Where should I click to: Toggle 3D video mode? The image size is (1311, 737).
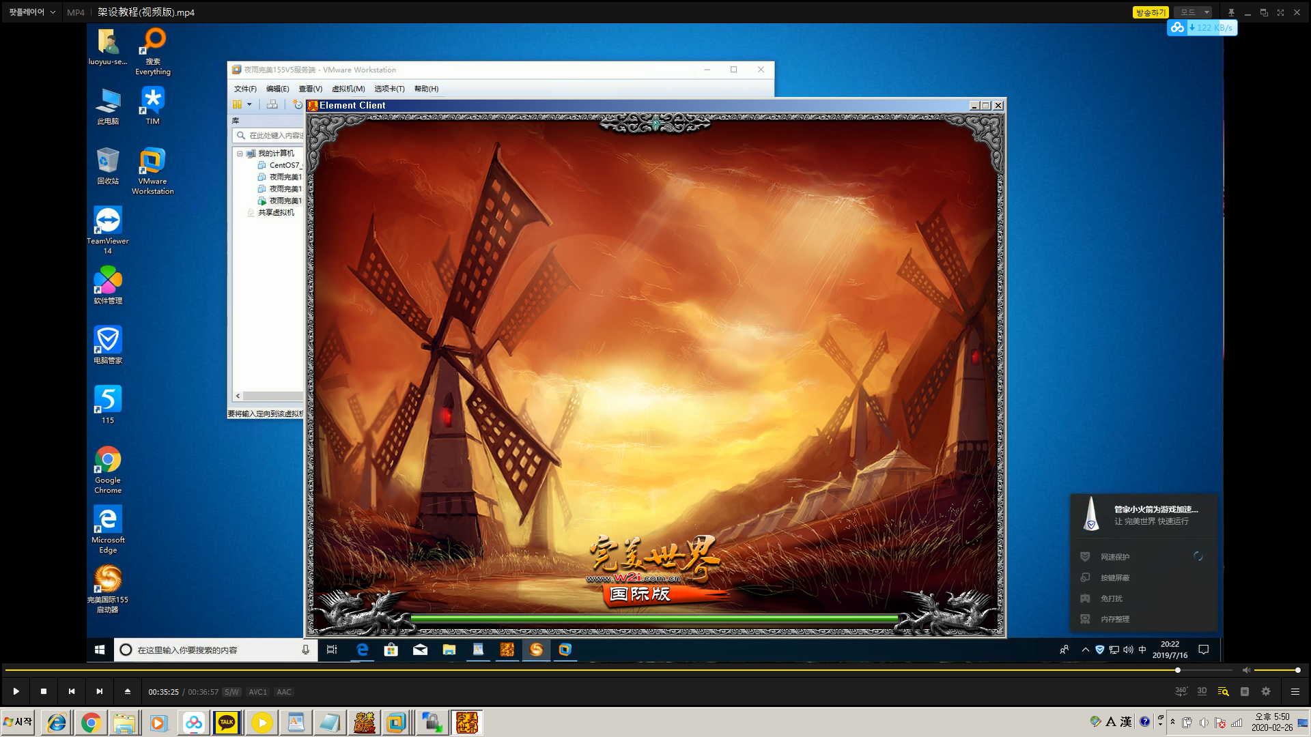pos(1202,691)
